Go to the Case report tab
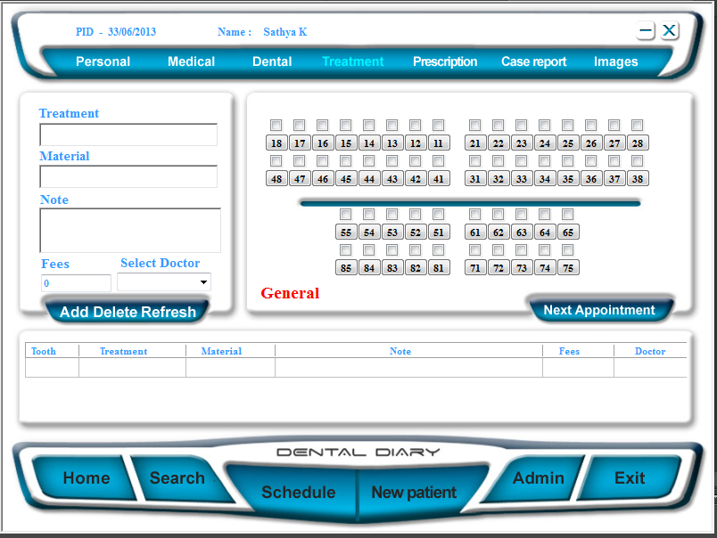Viewport: 717px width, 538px height. (x=533, y=61)
